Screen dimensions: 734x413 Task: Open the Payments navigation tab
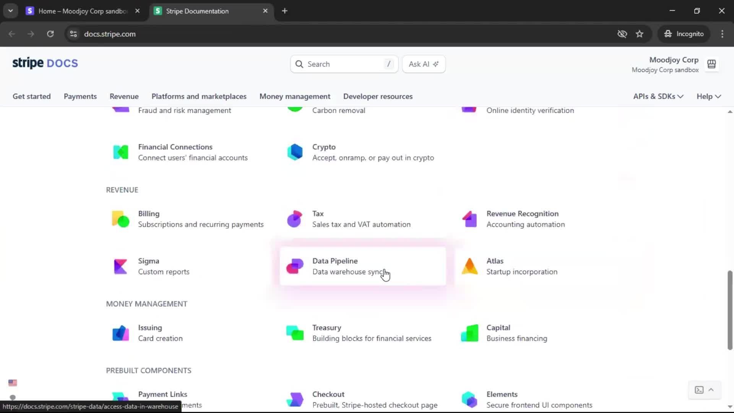[80, 96]
